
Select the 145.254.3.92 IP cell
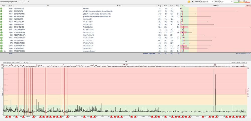(x=18, y=19)
